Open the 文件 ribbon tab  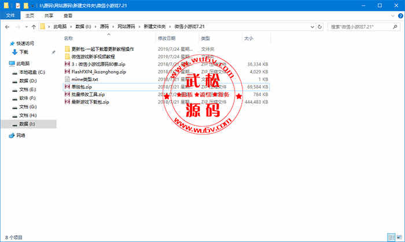(x=10, y=16)
